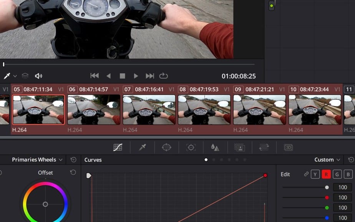
Task: Click the playhead on the viewer scrub bar
Action: [x=3, y=65]
